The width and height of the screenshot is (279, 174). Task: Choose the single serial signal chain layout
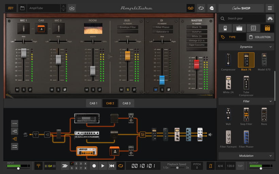(15, 123)
